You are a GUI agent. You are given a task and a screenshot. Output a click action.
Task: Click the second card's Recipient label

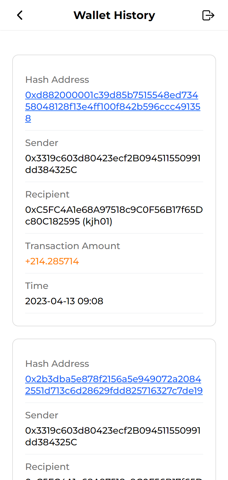point(47,467)
